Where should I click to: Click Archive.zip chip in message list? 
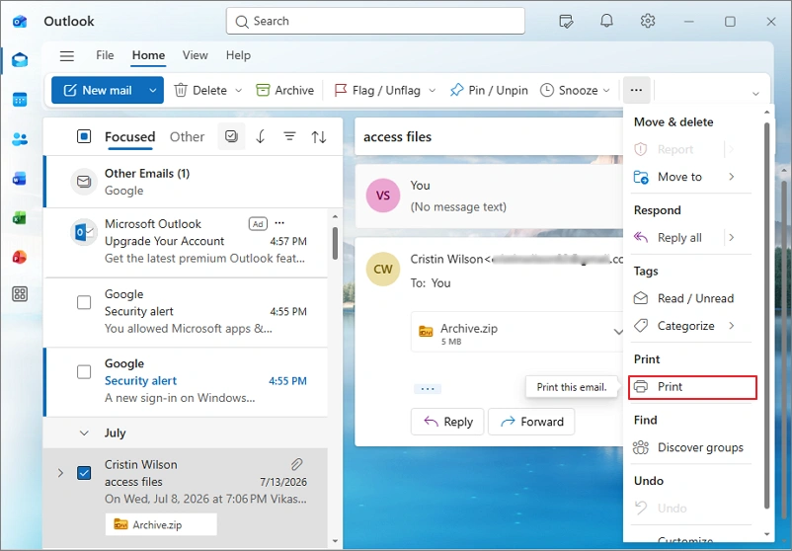(161, 524)
